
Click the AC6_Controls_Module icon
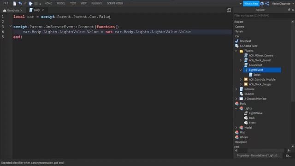246,79
